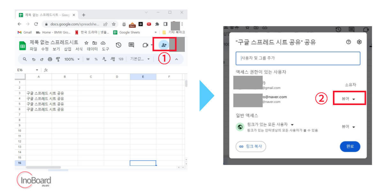Bookmark page with address bar star
Viewport: 383px width, 191px height.
114,24
